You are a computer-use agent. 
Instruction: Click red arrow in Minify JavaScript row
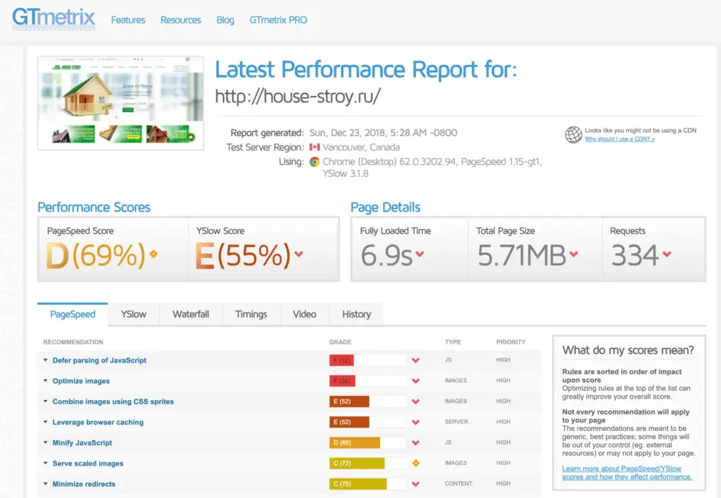coord(415,443)
